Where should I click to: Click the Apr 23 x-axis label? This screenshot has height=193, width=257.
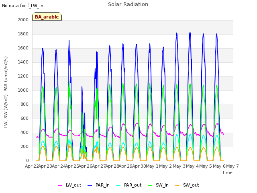pyautogui.click(x=45, y=166)
